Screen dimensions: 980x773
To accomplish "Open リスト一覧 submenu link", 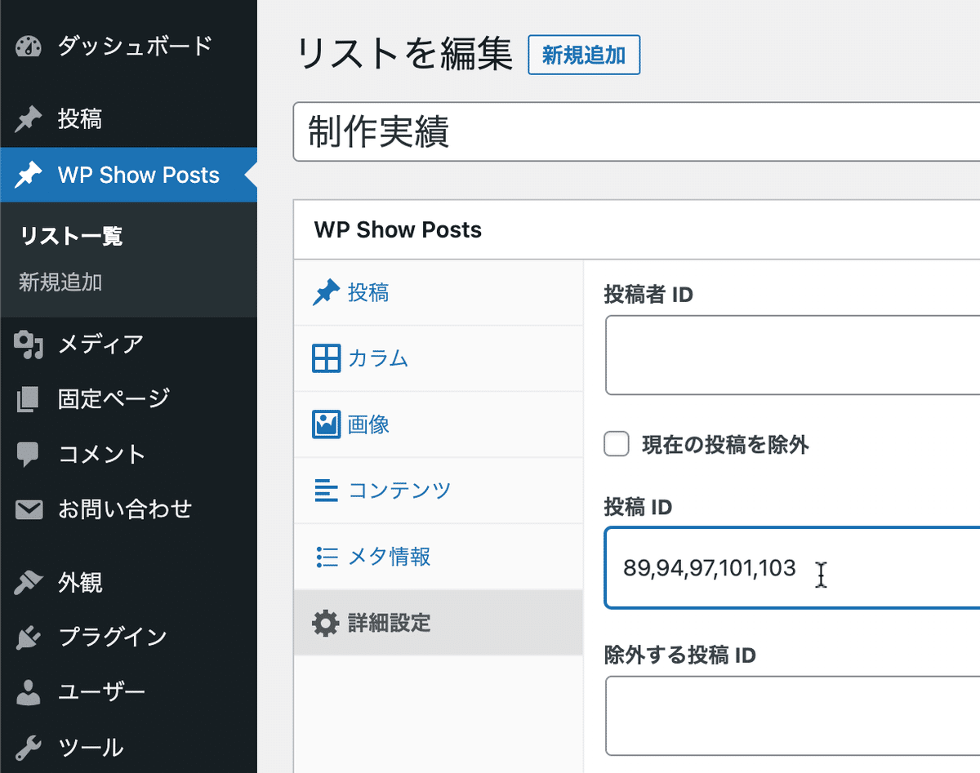I will 71,237.
